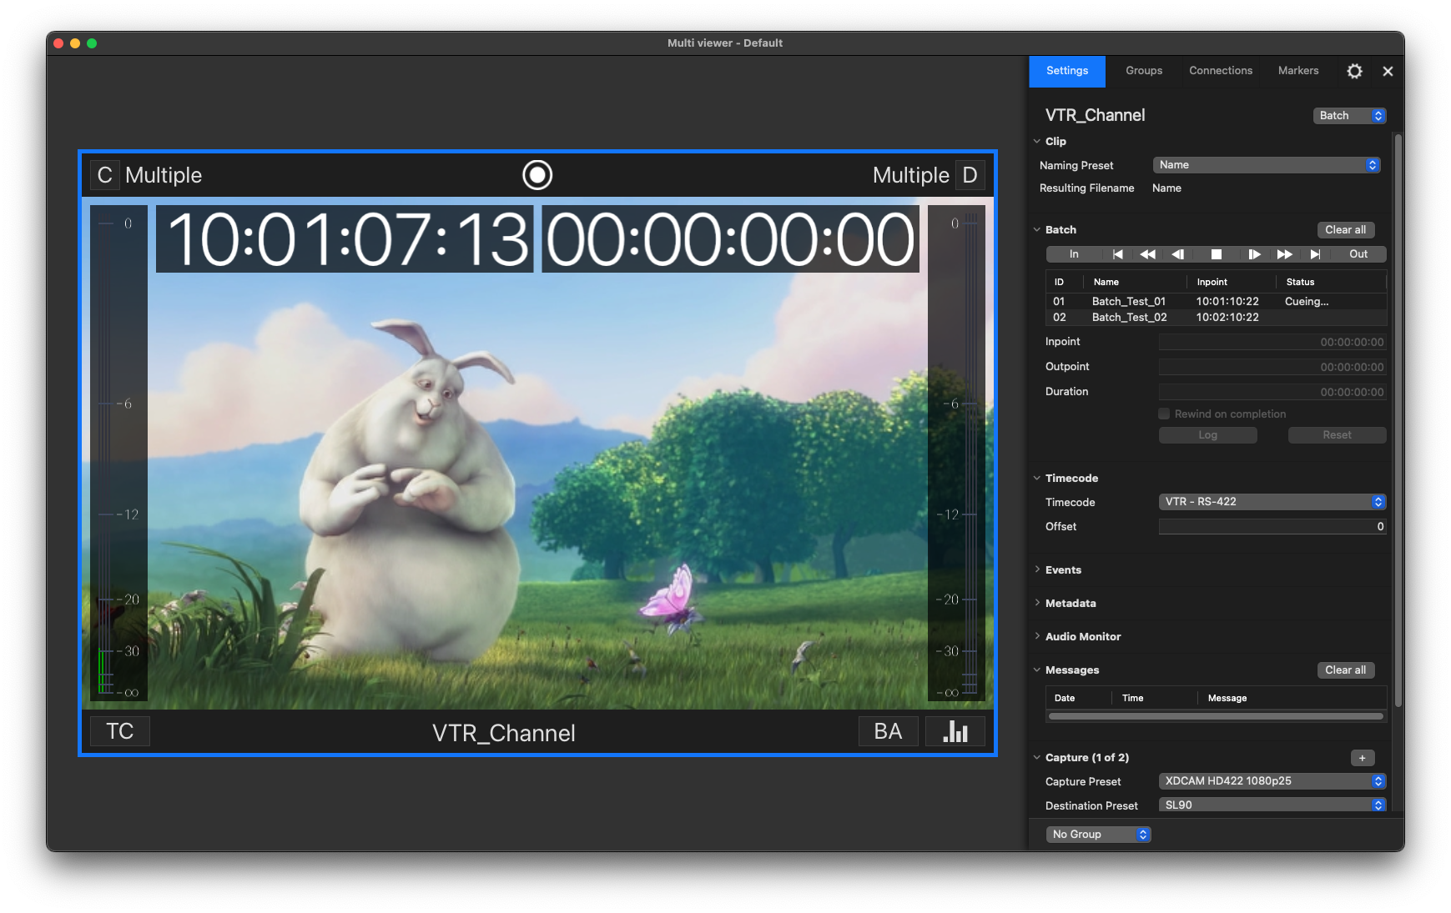Toggle the BA button in viewer
The image size is (1451, 913).
click(x=889, y=731)
